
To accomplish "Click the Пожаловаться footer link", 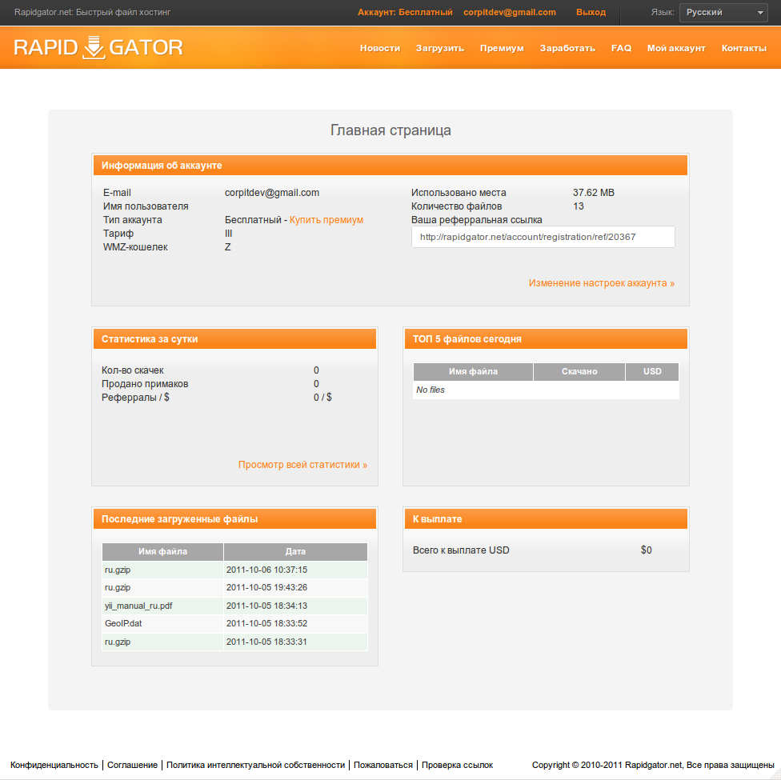I will (x=383, y=765).
